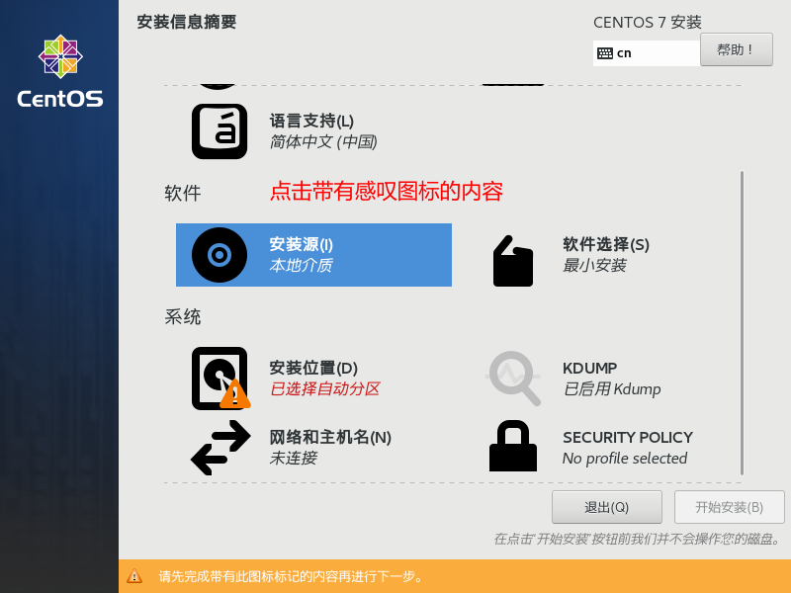Click the KDUMP magnifier icon
The image size is (791, 593).
click(513, 379)
